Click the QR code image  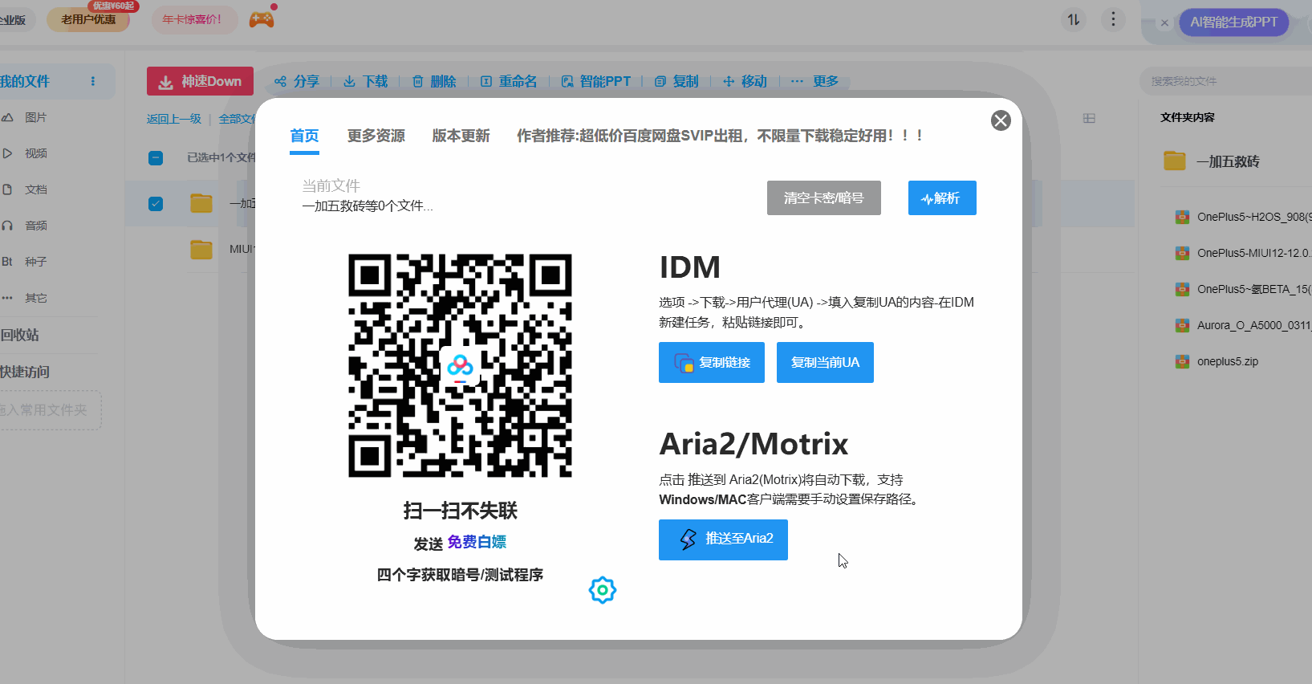point(460,365)
